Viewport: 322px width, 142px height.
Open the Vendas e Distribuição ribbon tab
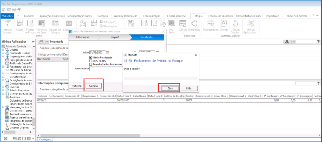[125, 16]
